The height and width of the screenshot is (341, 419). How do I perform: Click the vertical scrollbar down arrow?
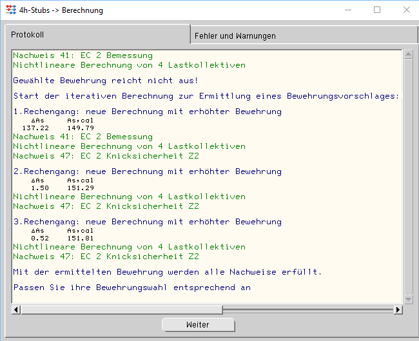(408, 299)
